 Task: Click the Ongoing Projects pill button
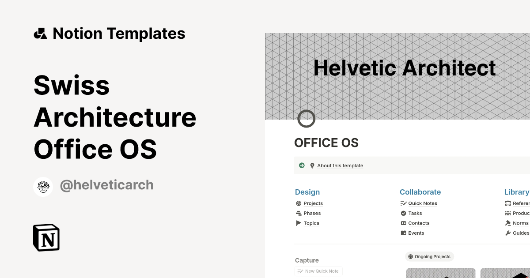[x=429, y=256]
